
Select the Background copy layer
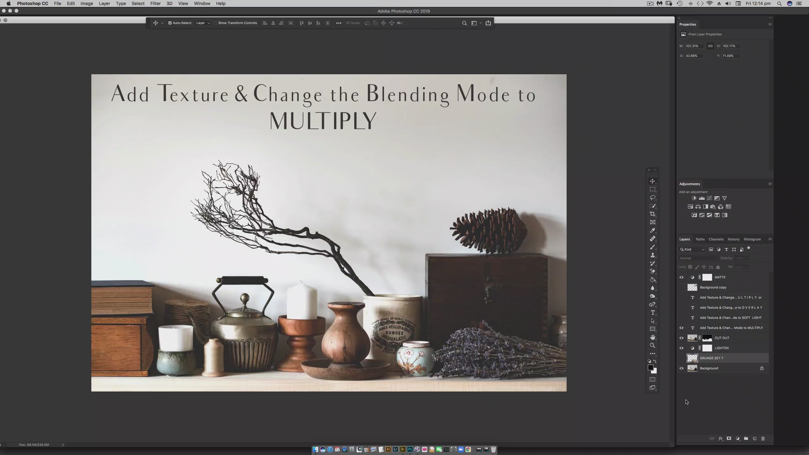pos(713,287)
